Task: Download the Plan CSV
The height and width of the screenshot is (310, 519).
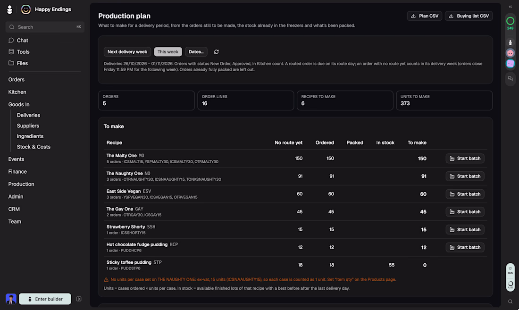Action: [x=425, y=16]
